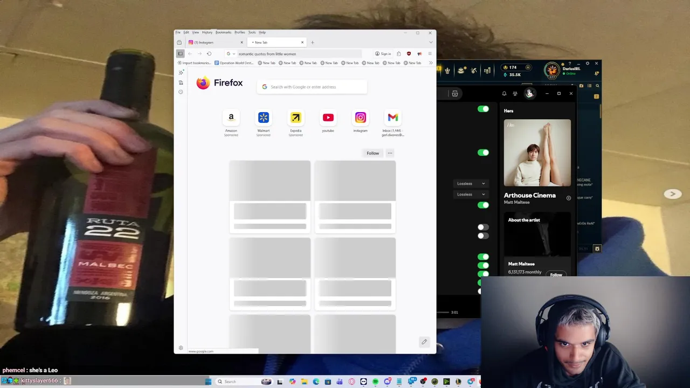Screen dimensions: 690x388
Task: Open the Operation World Dest... bookmark
Action: pos(234,63)
